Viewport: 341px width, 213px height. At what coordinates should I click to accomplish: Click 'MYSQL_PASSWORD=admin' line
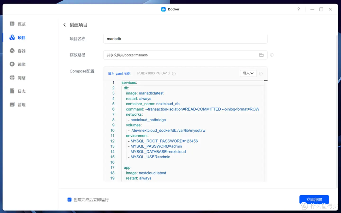point(155,146)
